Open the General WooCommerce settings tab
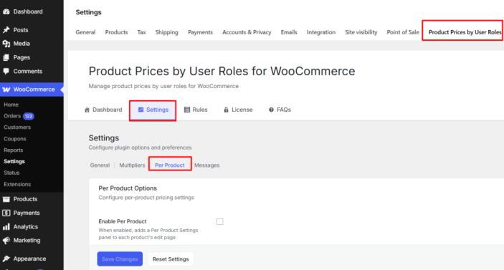Screen dimensions: 504x270 (x=85, y=32)
